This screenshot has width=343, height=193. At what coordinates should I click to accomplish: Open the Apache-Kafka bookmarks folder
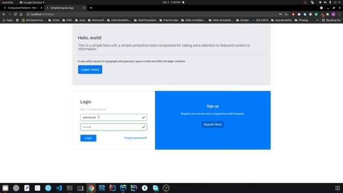click(281, 20)
